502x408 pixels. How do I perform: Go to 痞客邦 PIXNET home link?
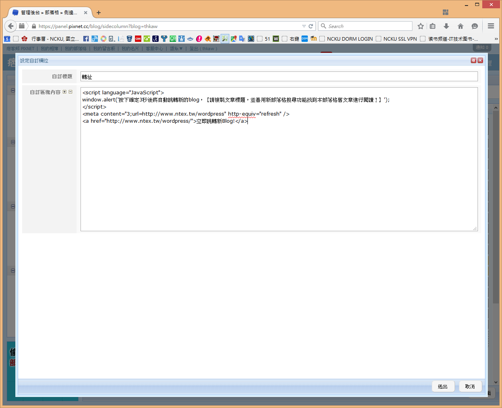click(21, 49)
